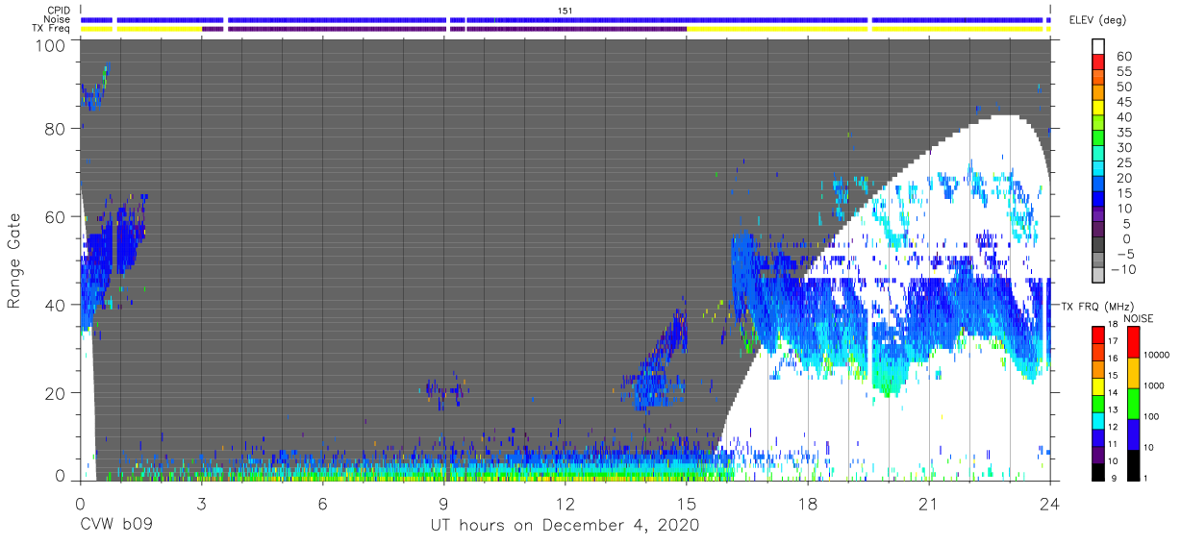Click the CVW b09 radar label
1181x545 pixels.
point(116,525)
